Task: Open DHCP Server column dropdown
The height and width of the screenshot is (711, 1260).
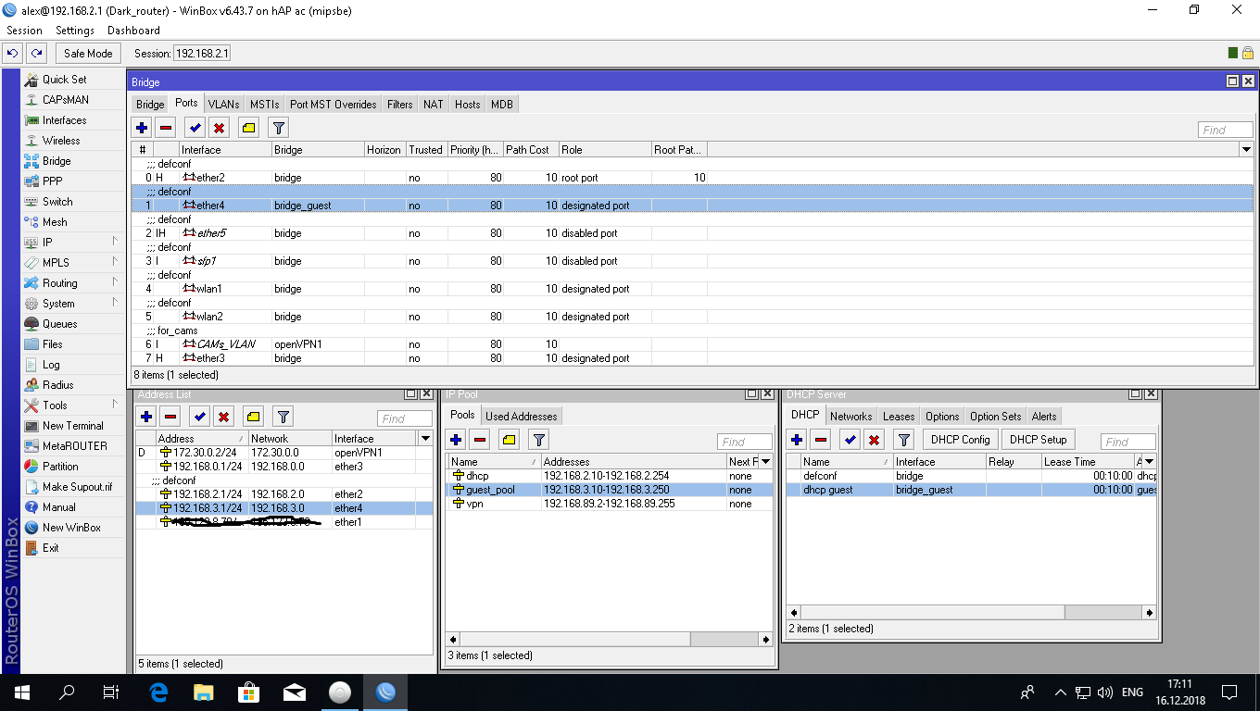Action: pos(1150,461)
